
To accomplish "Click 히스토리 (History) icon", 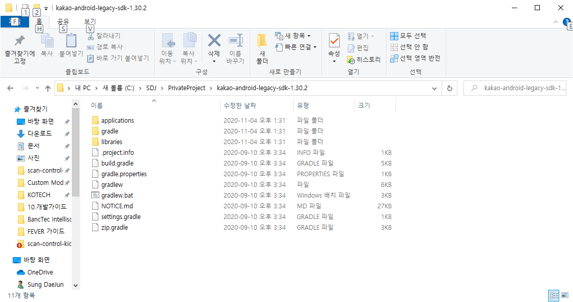I will coord(351,60).
